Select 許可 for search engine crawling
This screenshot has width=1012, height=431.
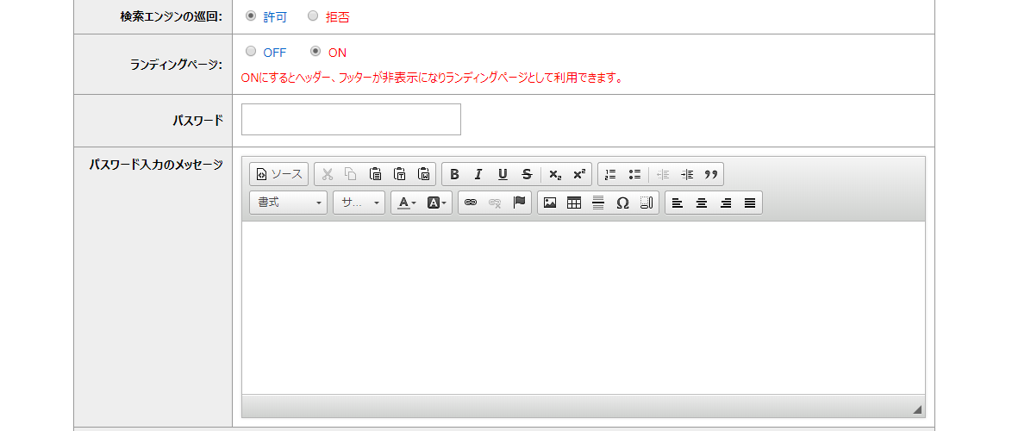[251, 16]
